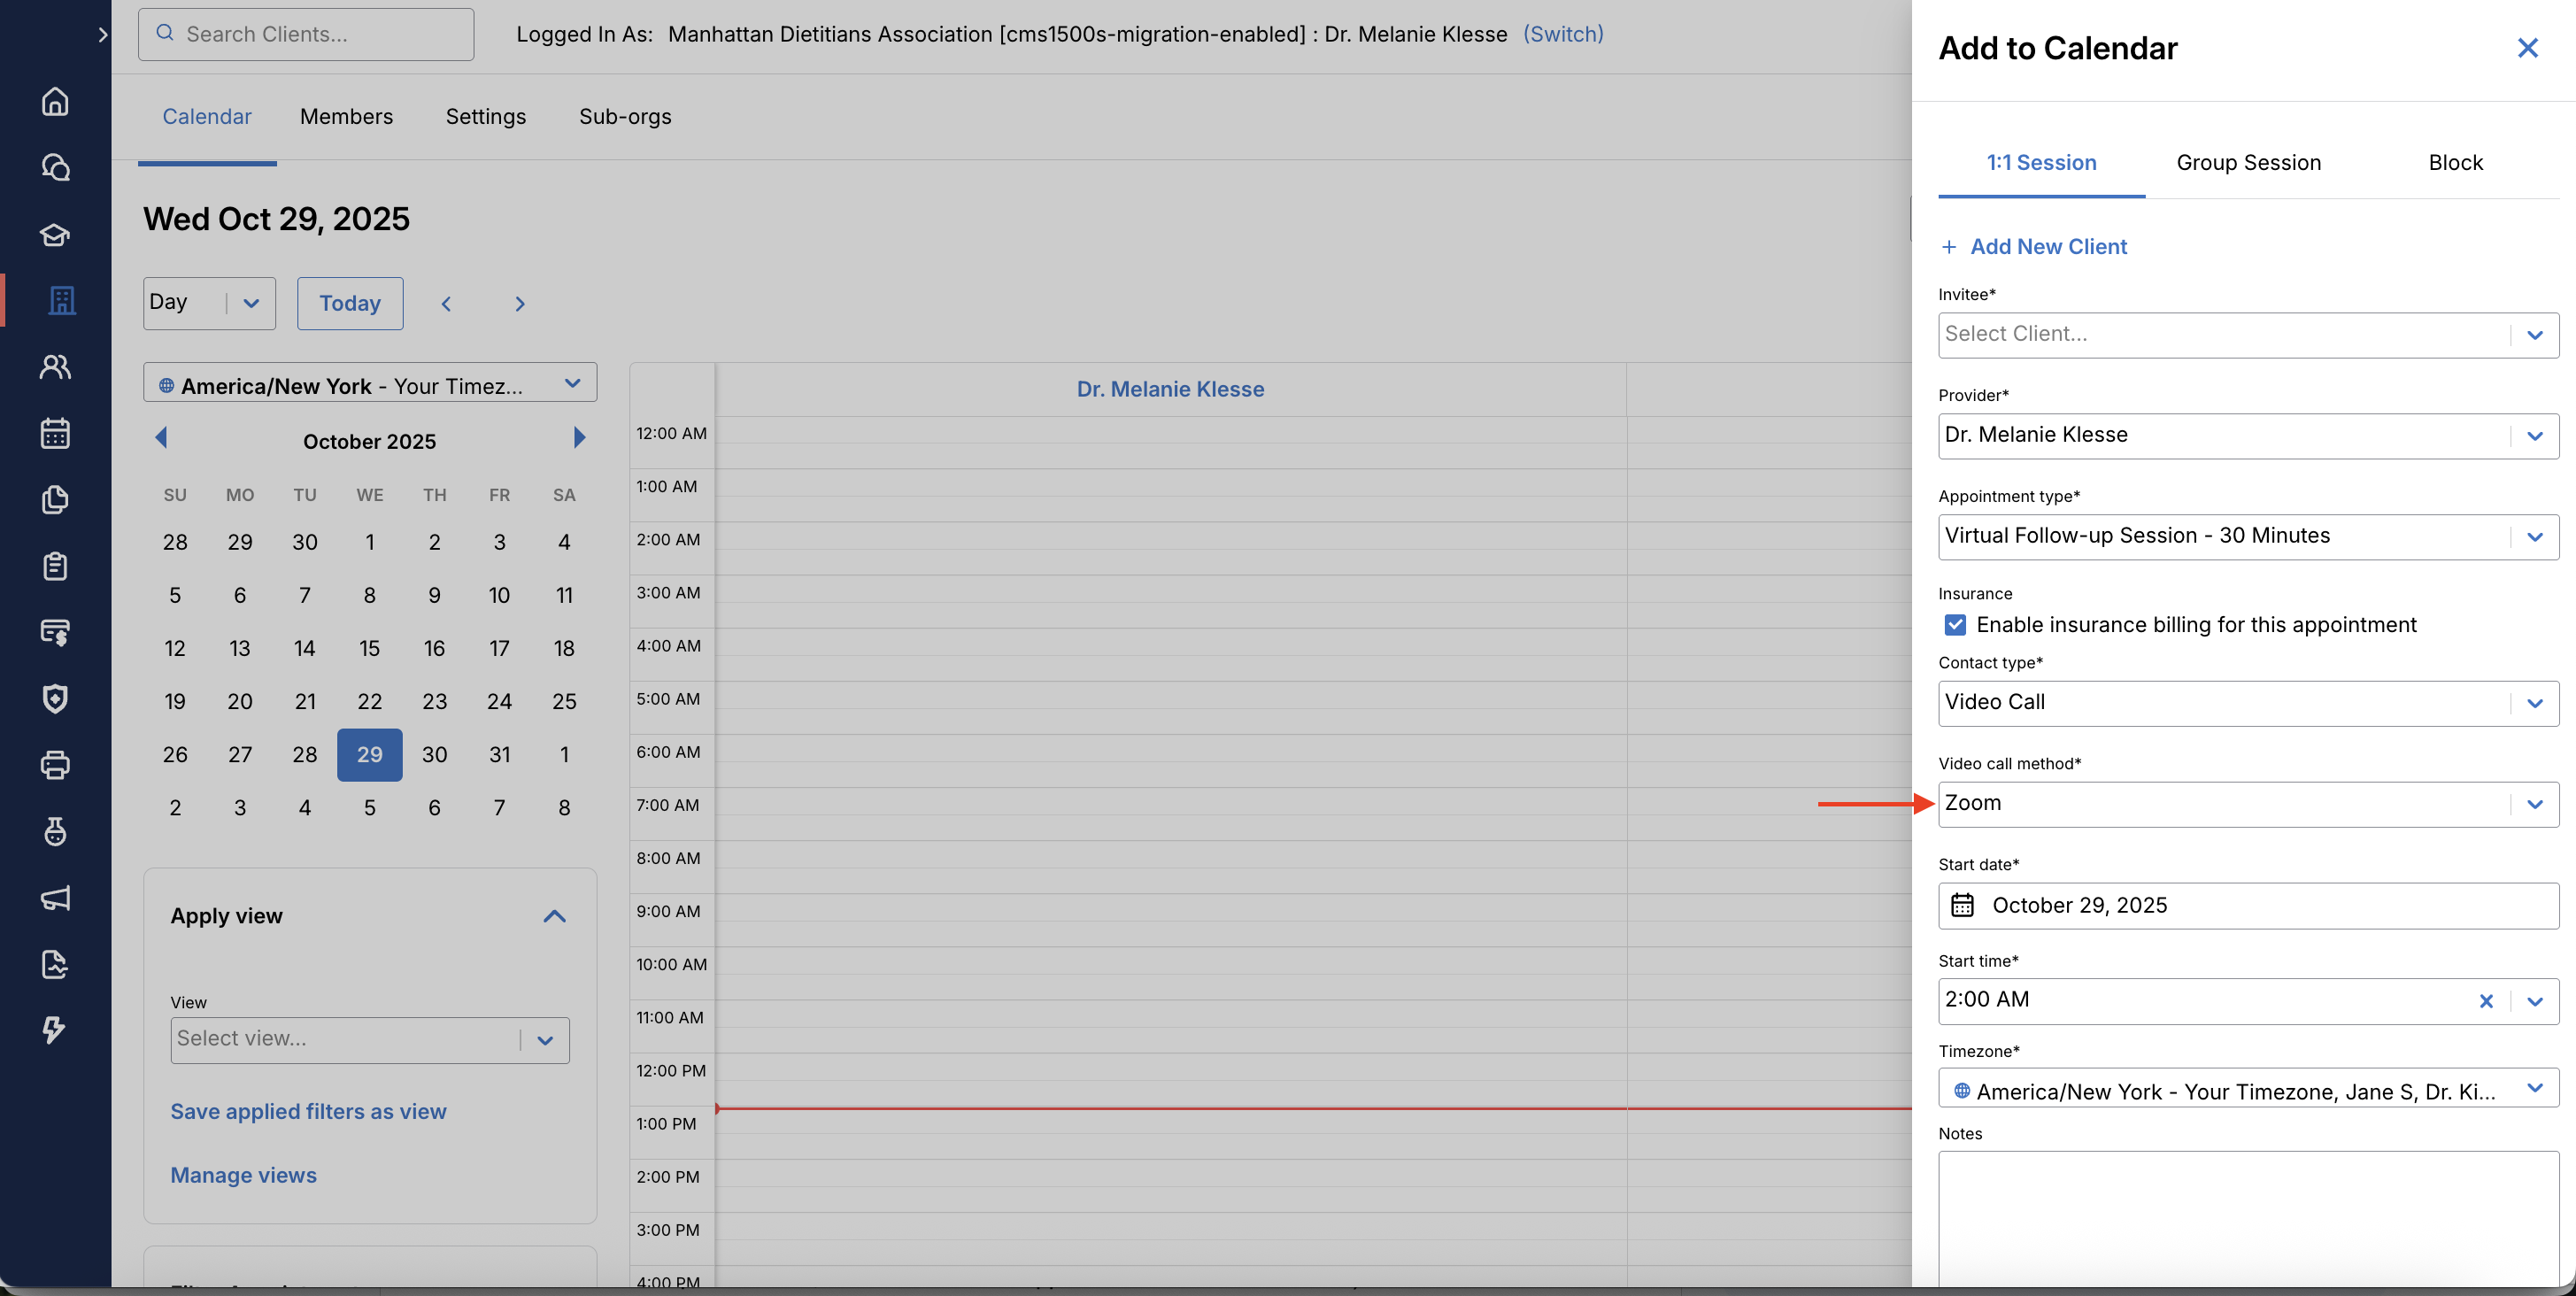Image resolution: width=2576 pixels, height=1296 pixels.
Task: Click the Today button
Action: (x=349, y=303)
